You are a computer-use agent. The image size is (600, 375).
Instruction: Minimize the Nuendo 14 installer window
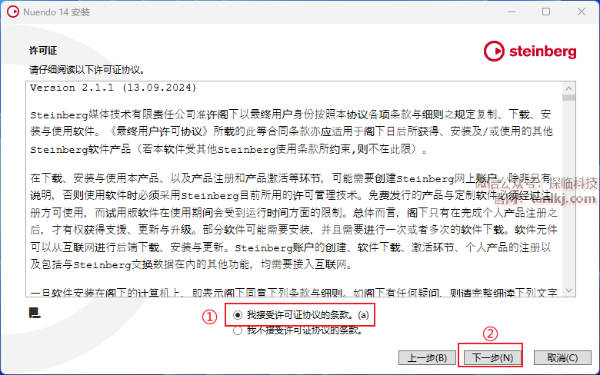click(512, 12)
